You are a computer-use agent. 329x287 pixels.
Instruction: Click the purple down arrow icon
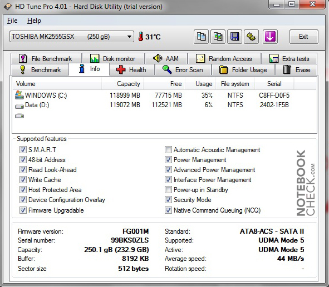point(270,37)
